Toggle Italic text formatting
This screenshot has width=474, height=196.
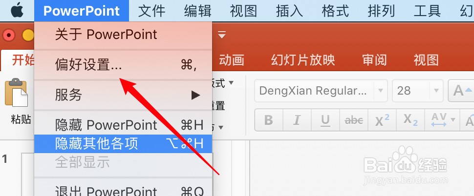click(x=297, y=120)
